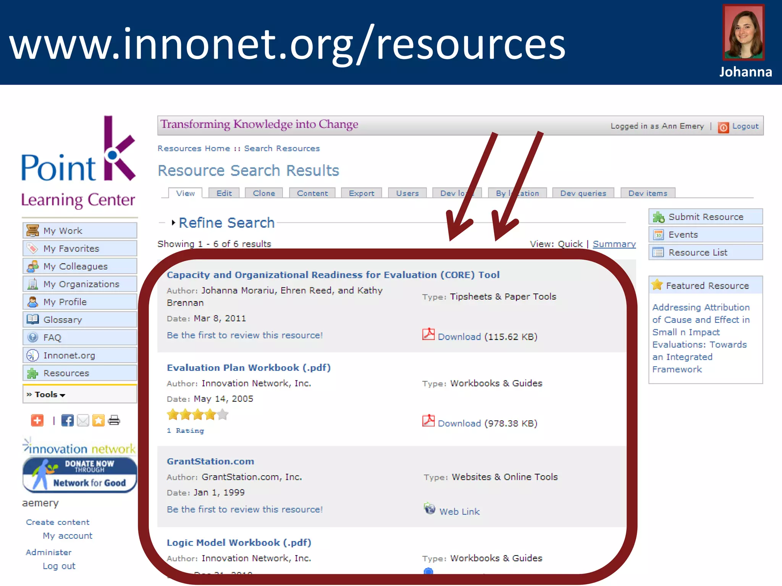782x586 pixels.
Task: Open the Clone tab
Action: [x=264, y=193]
